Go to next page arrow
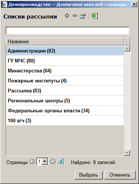The image size is (139, 184). [x=53, y=161]
